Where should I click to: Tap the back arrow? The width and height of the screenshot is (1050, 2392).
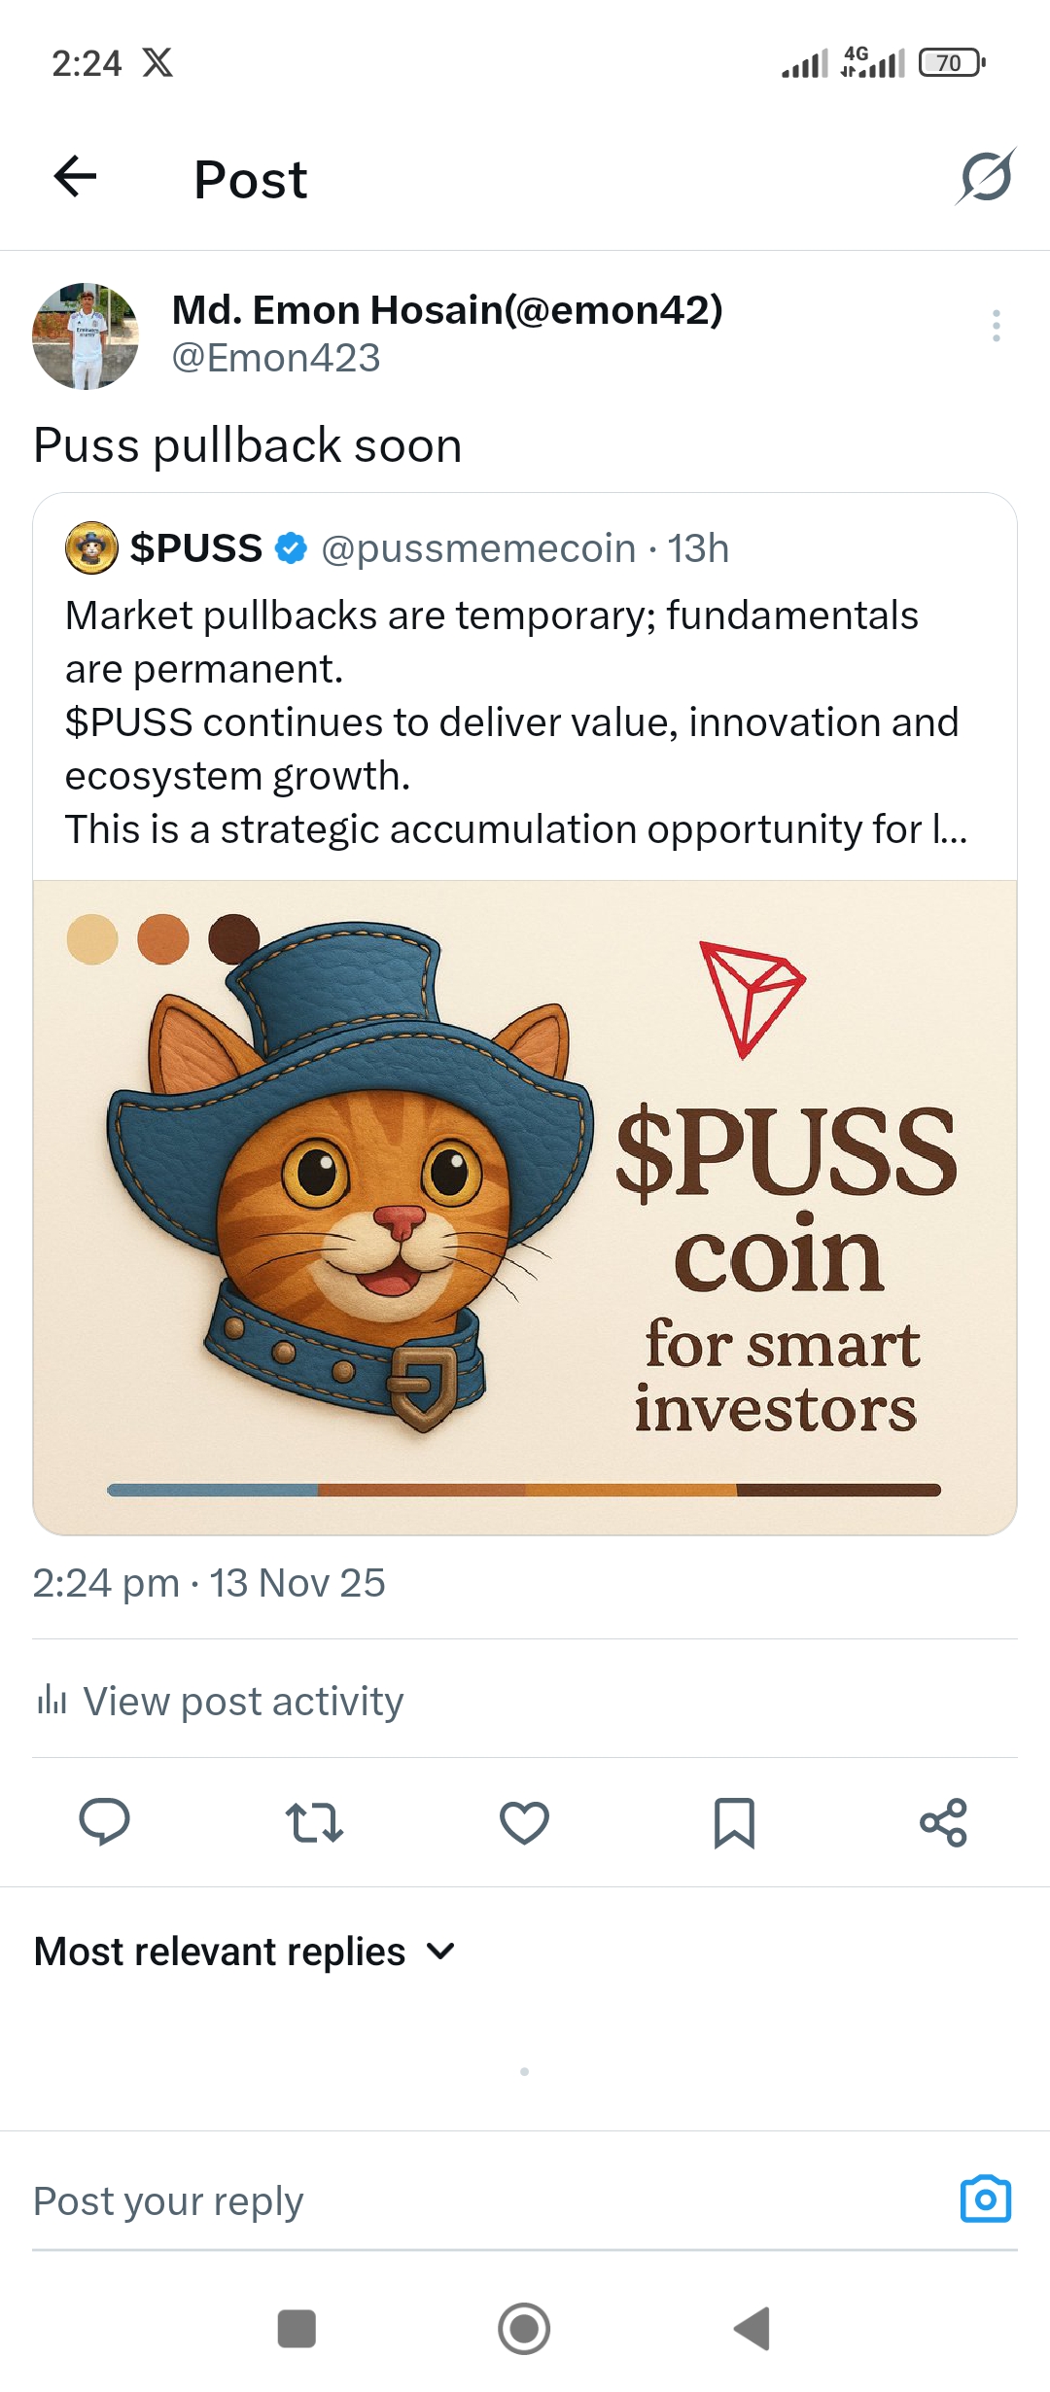tap(75, 177)
